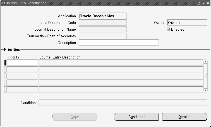Image resolution: width=211 pixels, height=127 pixels.
Task: Select the third row record indicator
Action: pos(5,76)
